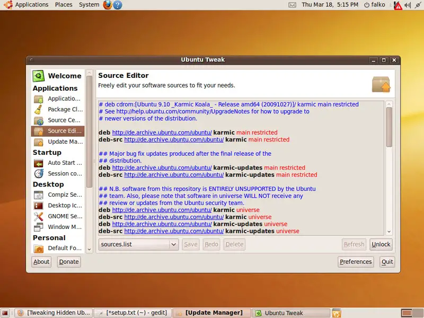Image resolution: width=424 pixels, height=318 pixels.
Task: Click the workspace switcher in bottom panel
Action: [x=412, y=313]
